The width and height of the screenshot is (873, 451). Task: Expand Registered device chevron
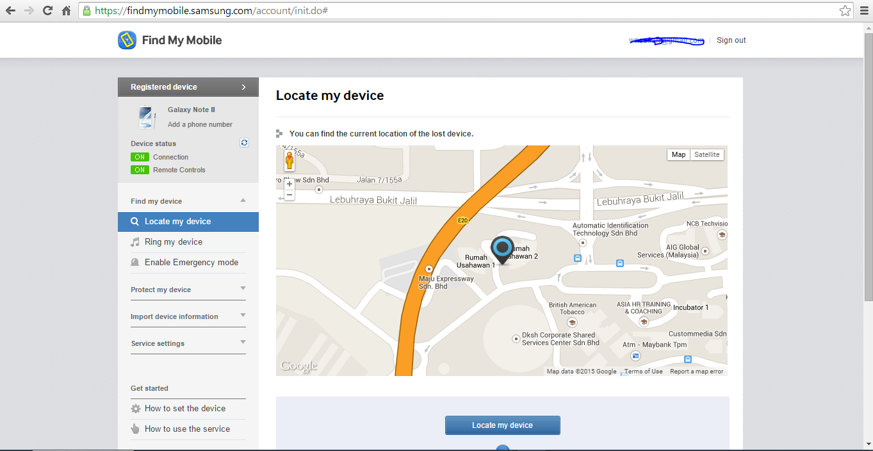243,87
